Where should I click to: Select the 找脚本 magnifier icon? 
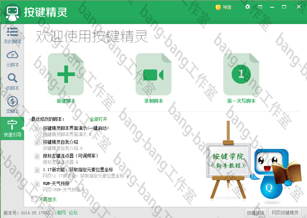(12, 78)
